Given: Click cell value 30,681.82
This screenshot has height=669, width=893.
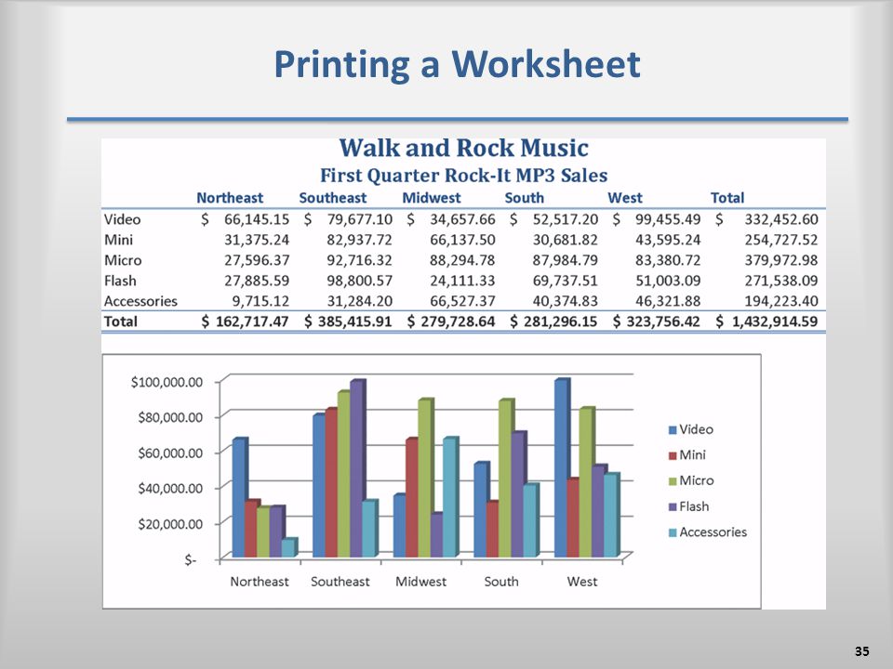Looking at the screenshot, I should (x=566, y=240).
